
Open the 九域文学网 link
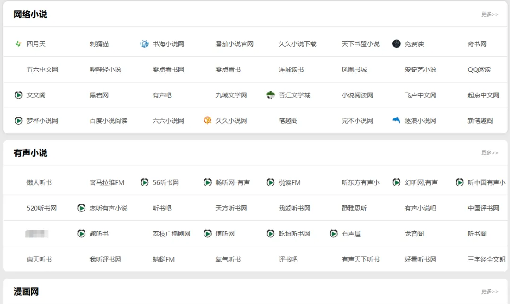click(231, 95)
